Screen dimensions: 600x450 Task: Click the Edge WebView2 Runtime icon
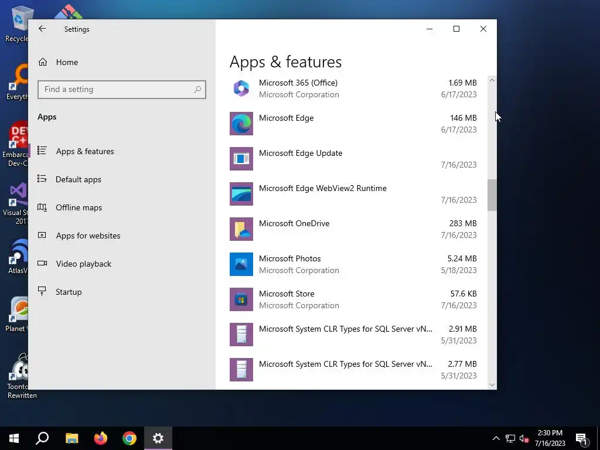(241, 194)
